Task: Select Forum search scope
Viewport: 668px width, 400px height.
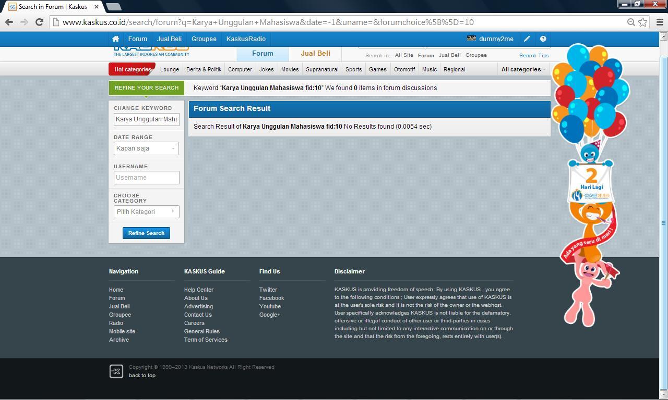Action: pyautogui.click(x=426, y=55)
